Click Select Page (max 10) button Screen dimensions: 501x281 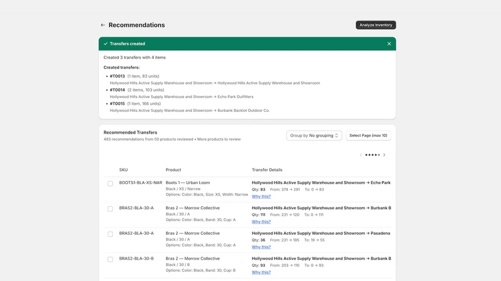[368, 136]
